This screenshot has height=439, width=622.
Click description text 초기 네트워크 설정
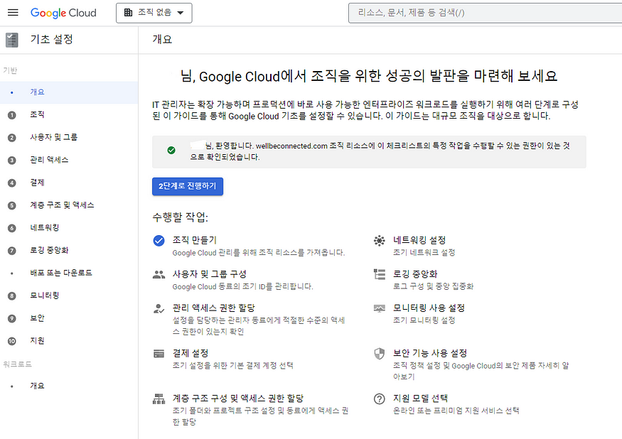[x=424, y=253]
